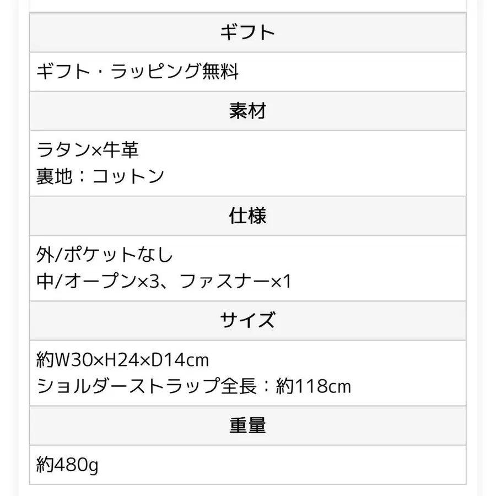Click the ファスナー×1 text
Screen dimensions: 496x496
tap(235, 281)
